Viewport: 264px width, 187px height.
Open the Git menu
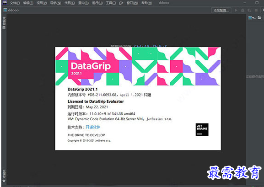coord(121,3)
